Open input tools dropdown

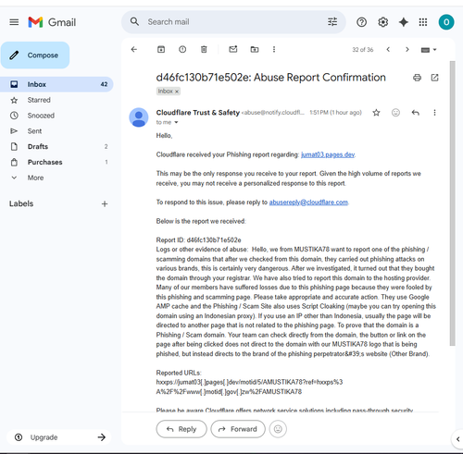coord(429,50)
